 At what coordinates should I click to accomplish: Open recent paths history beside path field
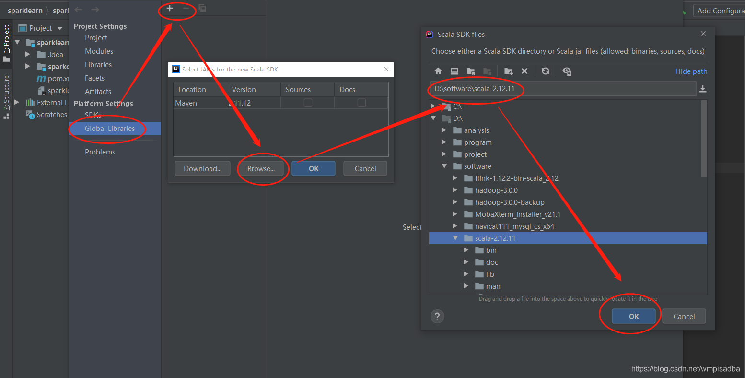(703, 89)
